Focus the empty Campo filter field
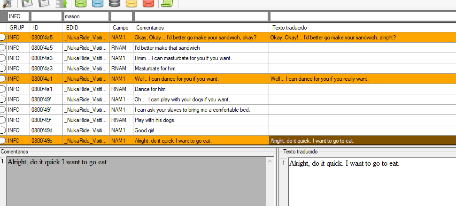The image size is (456, 206). pos(122,16)
